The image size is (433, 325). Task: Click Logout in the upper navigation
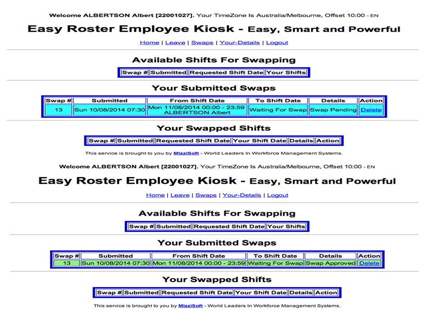point(277,42)
